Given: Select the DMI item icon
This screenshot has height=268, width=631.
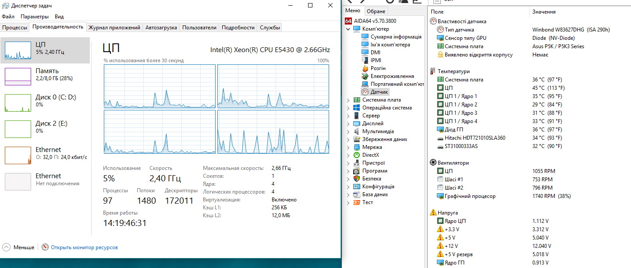Looking at the screenshot, I should tap(365, 53).
